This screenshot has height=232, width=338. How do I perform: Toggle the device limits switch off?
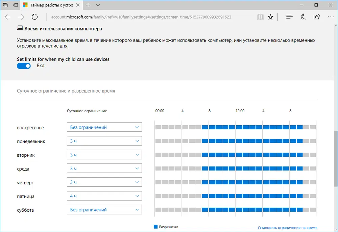(24, 66)
